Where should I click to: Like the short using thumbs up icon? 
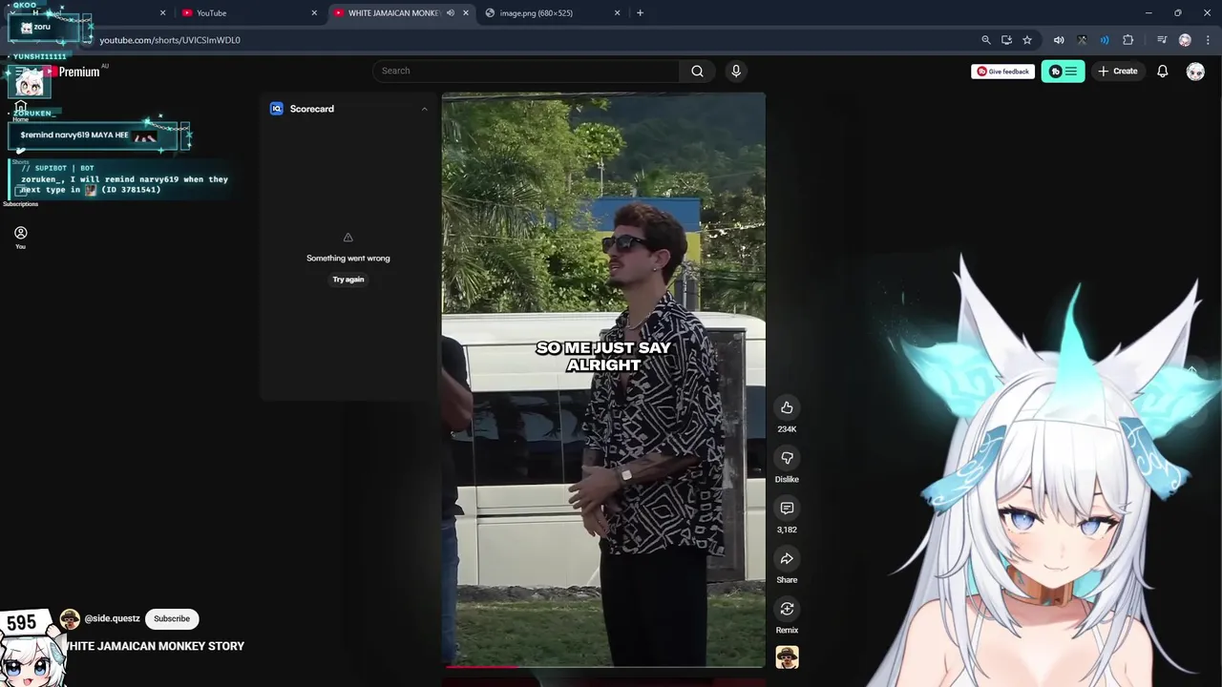tap(787, 407)
